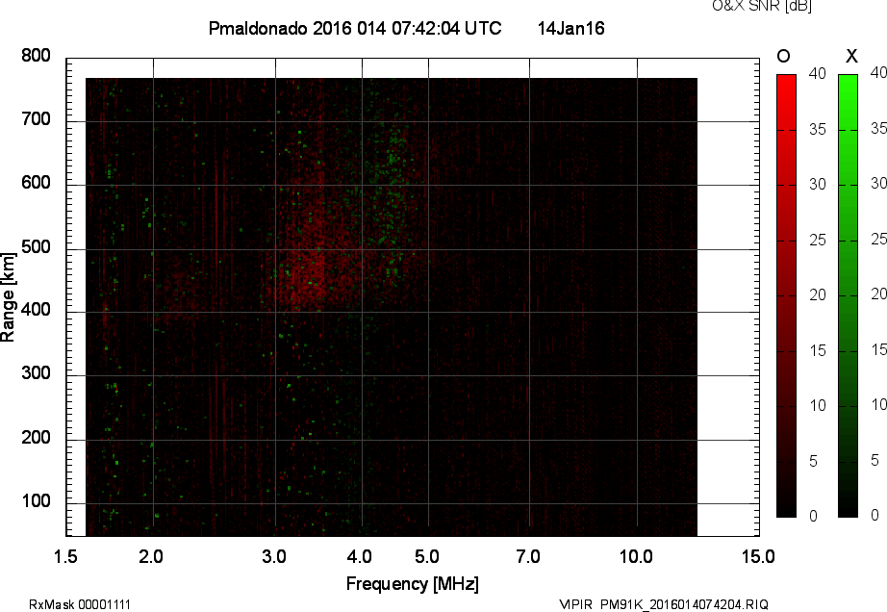Click the 35 value on the O colorbar scale

tap(818, 130)
